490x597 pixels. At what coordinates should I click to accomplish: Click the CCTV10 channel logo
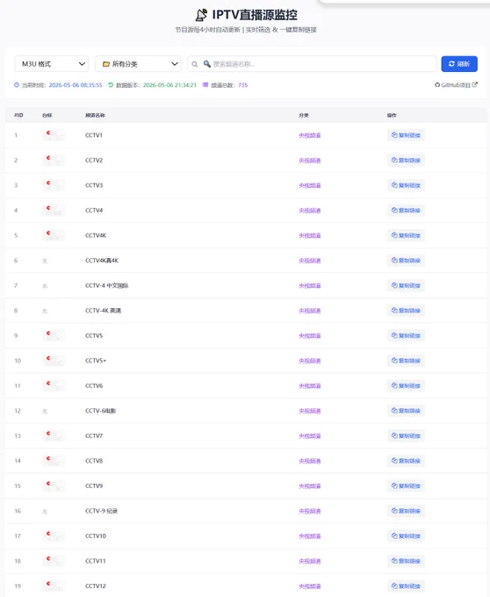(54, 536)
